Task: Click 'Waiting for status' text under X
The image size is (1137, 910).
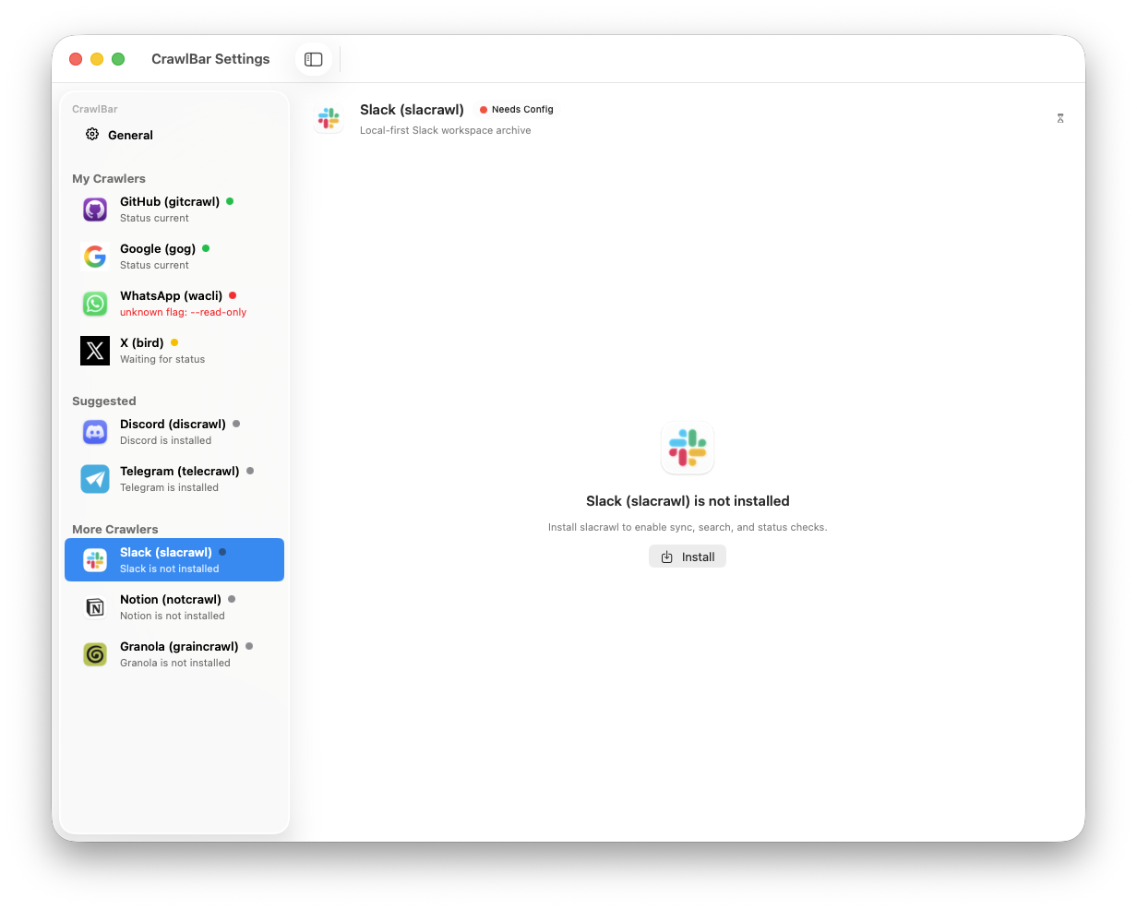Action: [x=162, y=359]
